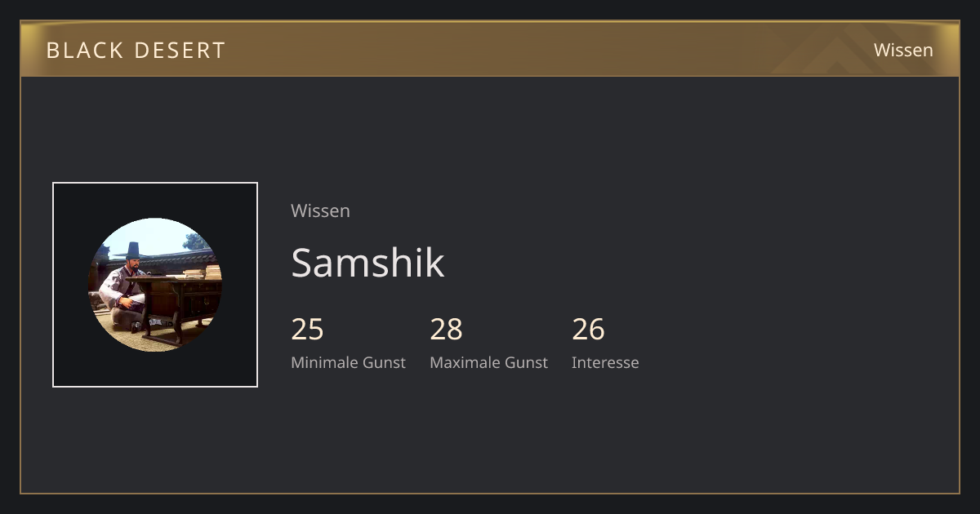Click the value 25 for minimum favor

point(307,330)
